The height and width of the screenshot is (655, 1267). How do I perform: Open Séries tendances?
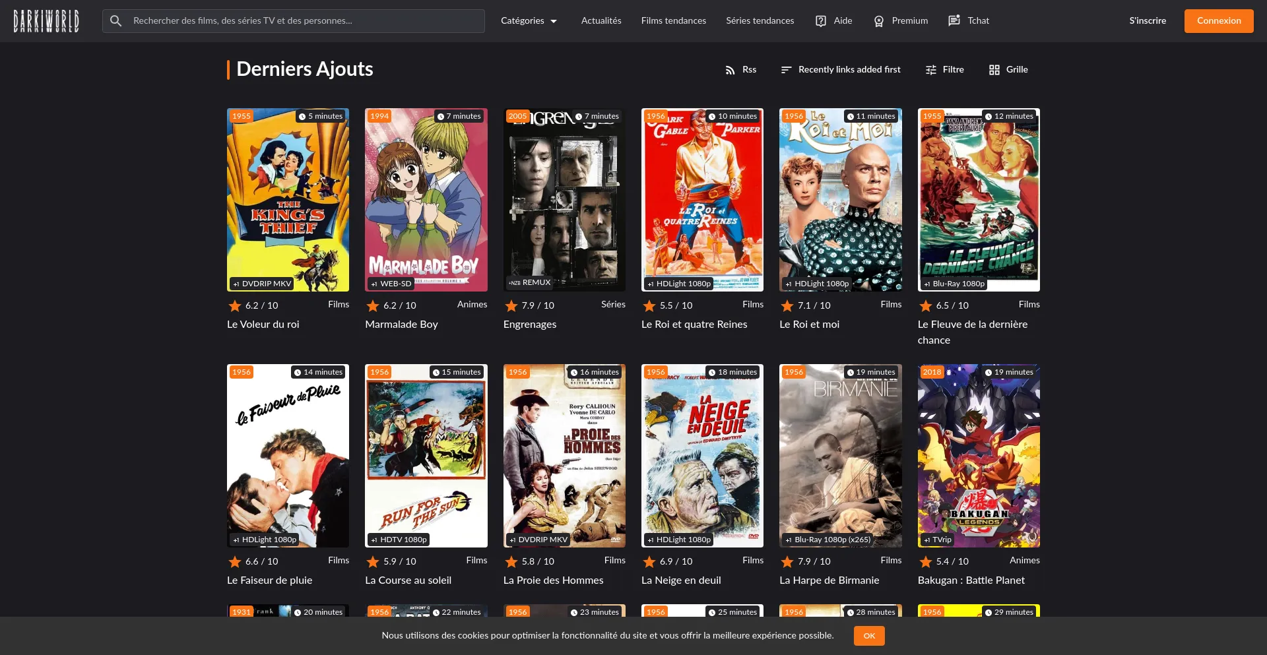[760, 21]
